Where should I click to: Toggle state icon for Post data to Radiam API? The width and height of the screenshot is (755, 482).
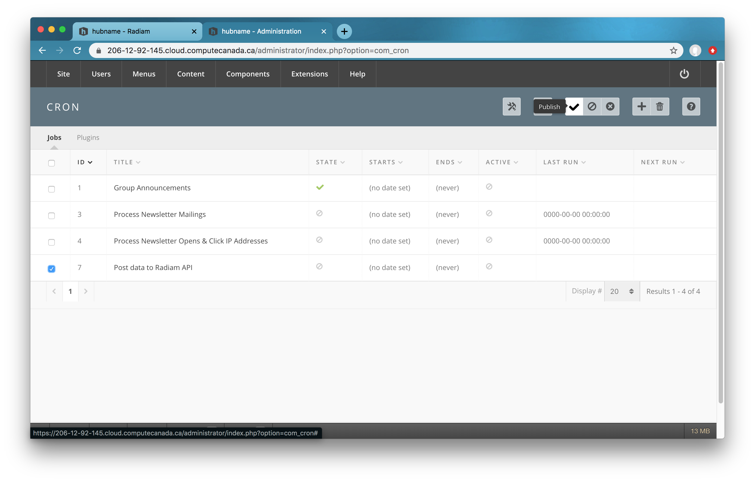click(x=319, y=266)
